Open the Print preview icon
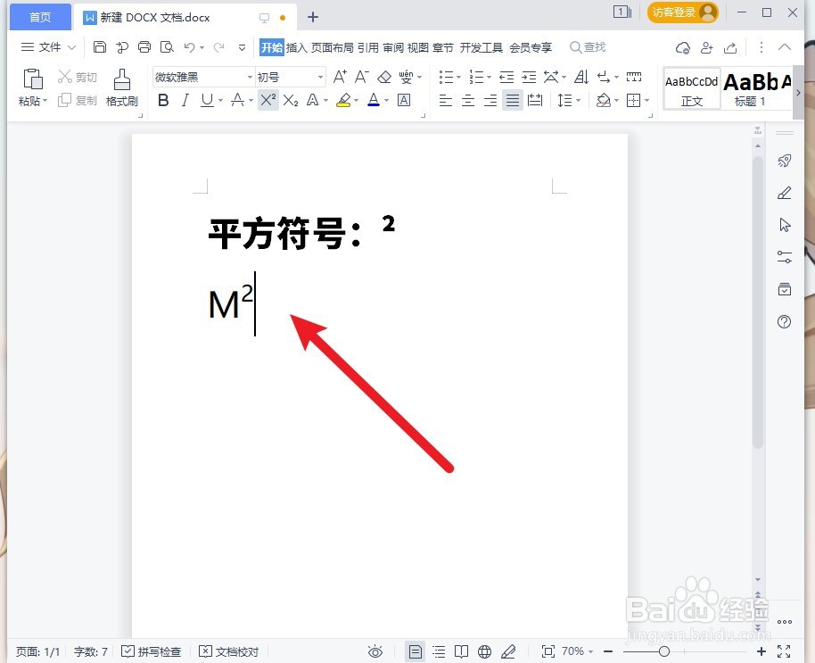This screenshot has width=815, height=663. [165, 47]
